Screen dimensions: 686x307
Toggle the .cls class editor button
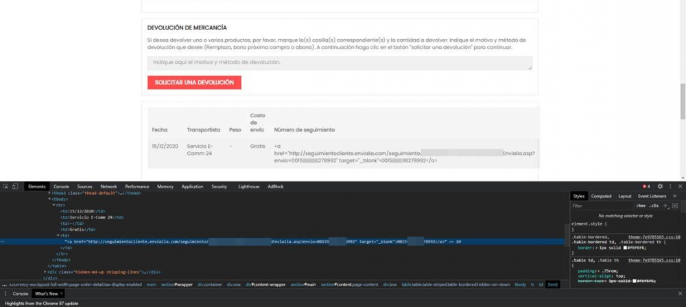coord(654,206)
